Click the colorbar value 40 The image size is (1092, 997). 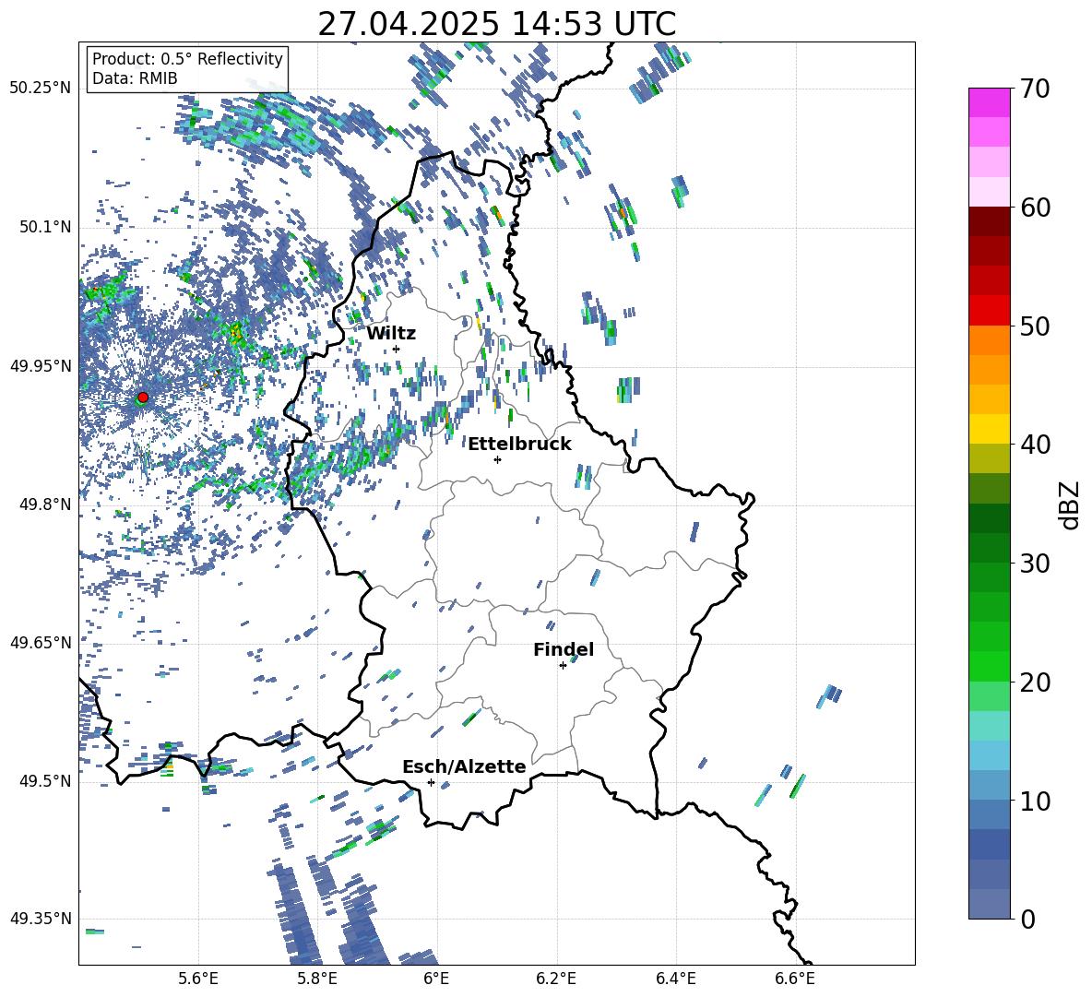pyautogui.click(x=1035, y=445)
